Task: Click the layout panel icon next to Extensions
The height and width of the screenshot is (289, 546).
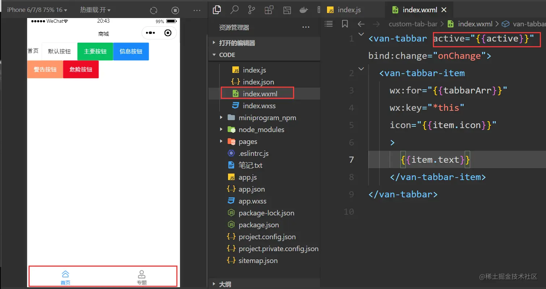Action: 287,10
